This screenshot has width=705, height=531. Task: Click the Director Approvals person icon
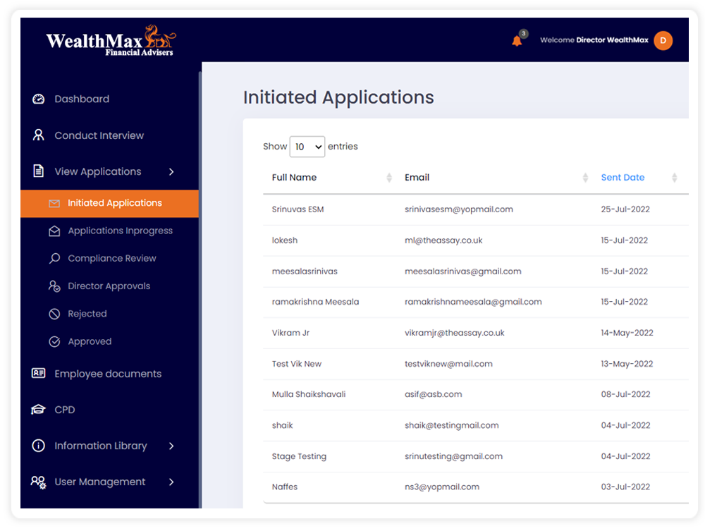pyautogui.click(x=54, y=286)
